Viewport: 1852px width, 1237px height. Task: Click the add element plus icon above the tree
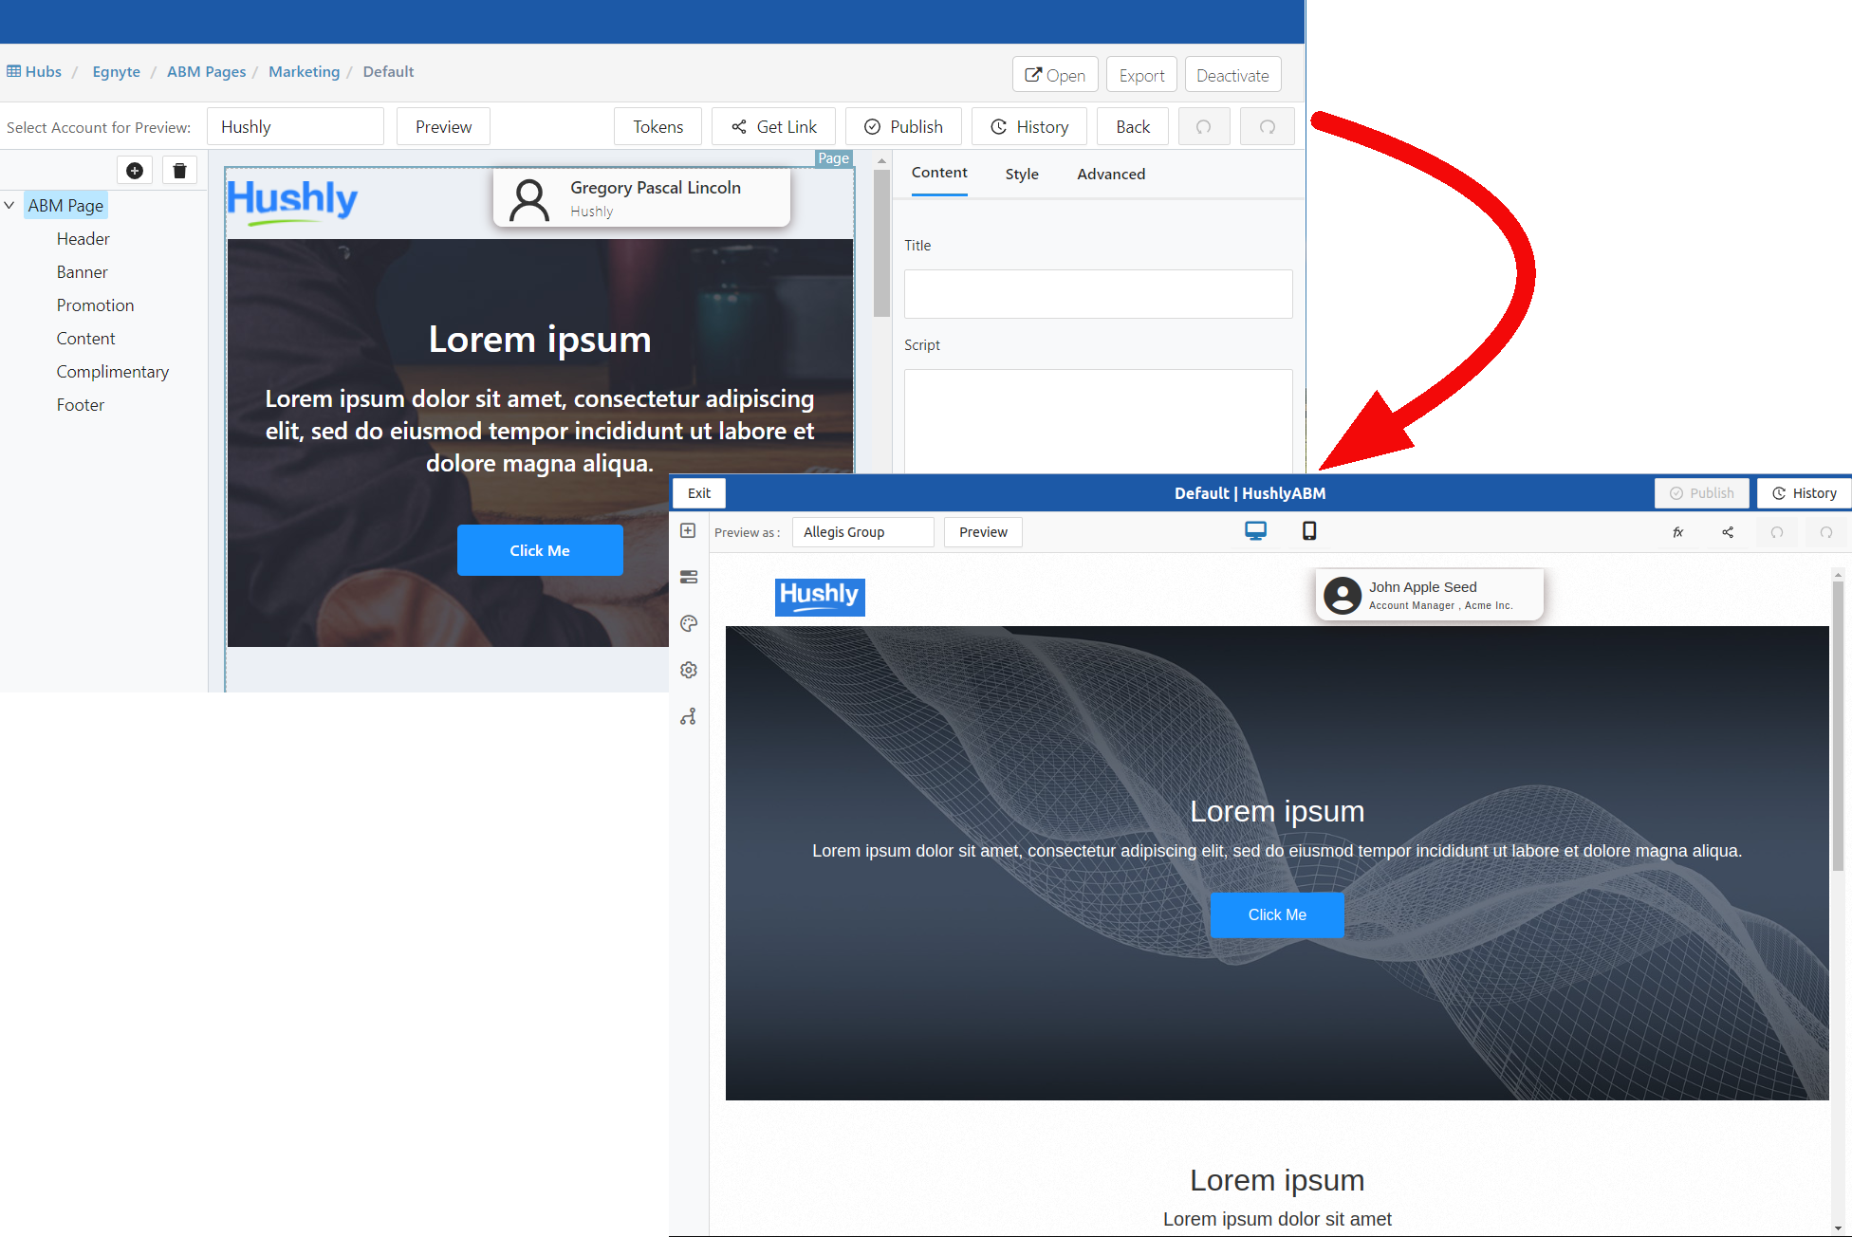[x=135, y=171]
